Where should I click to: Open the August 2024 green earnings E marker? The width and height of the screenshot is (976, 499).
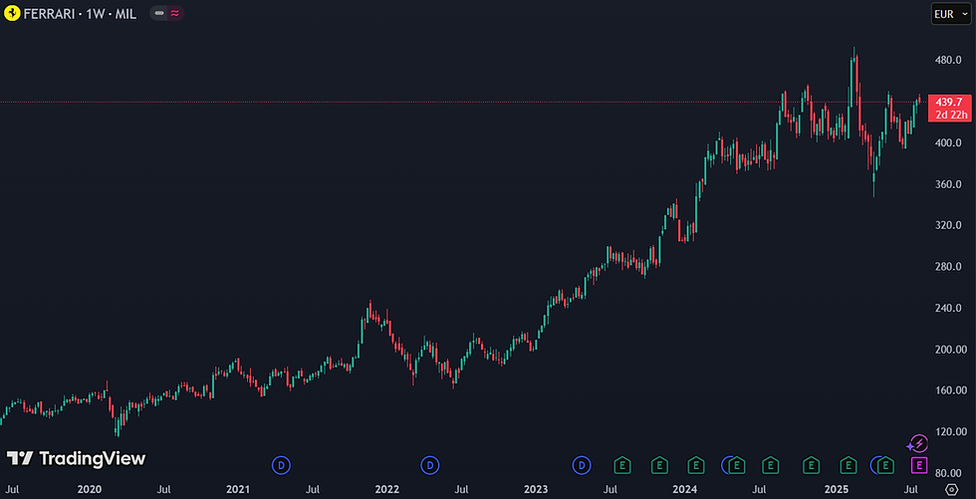[x=771, y=465]
